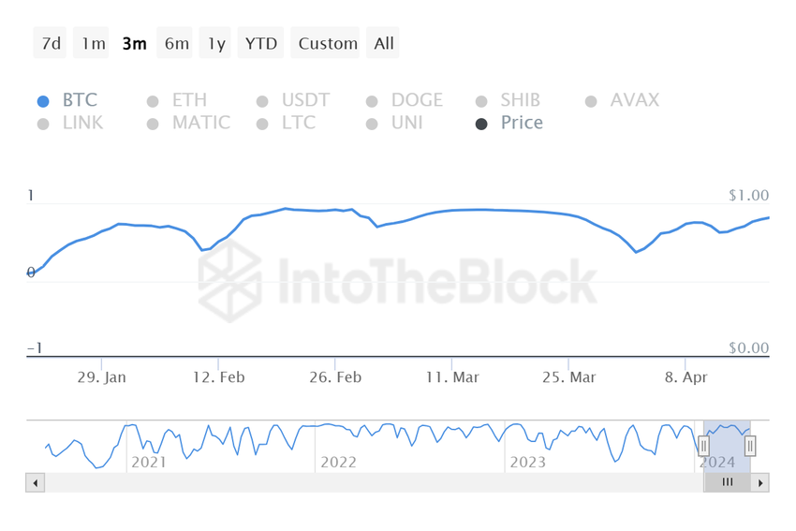
Task: Choose the YTD time range
Action: [x=260, y=43]
